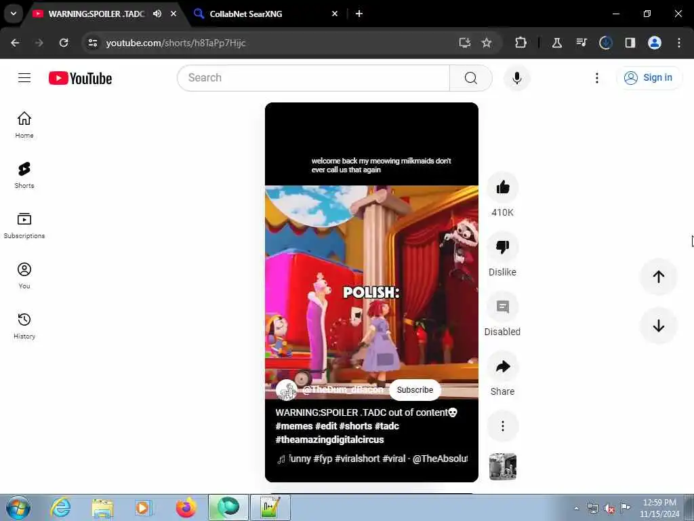694x521 pixels.
Task: Start voice search with the microphone
Action: click(516, 78)
